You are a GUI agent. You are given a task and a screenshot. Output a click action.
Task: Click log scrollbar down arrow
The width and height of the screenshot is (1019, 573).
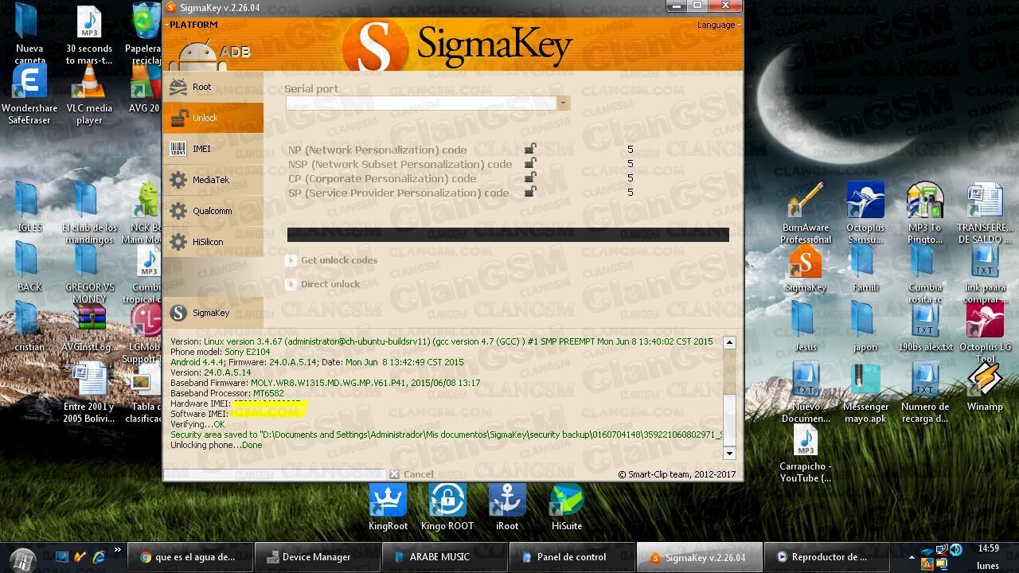(x=728, y=453)
